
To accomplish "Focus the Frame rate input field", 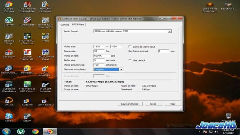I will pyautogui.click(x=99, y=51).
